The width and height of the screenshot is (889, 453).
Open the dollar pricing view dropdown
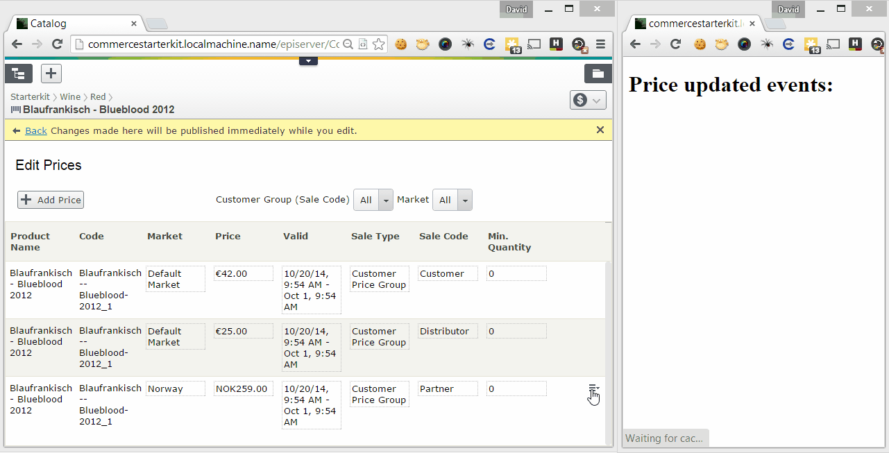click(588, 100)
